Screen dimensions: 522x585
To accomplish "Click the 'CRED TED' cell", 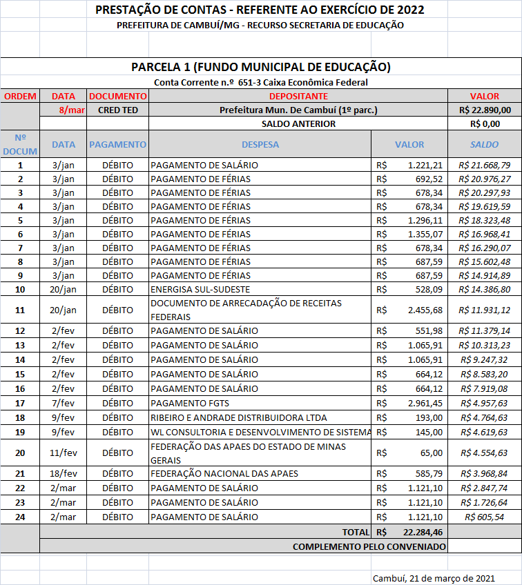I will tap(117, 110).
